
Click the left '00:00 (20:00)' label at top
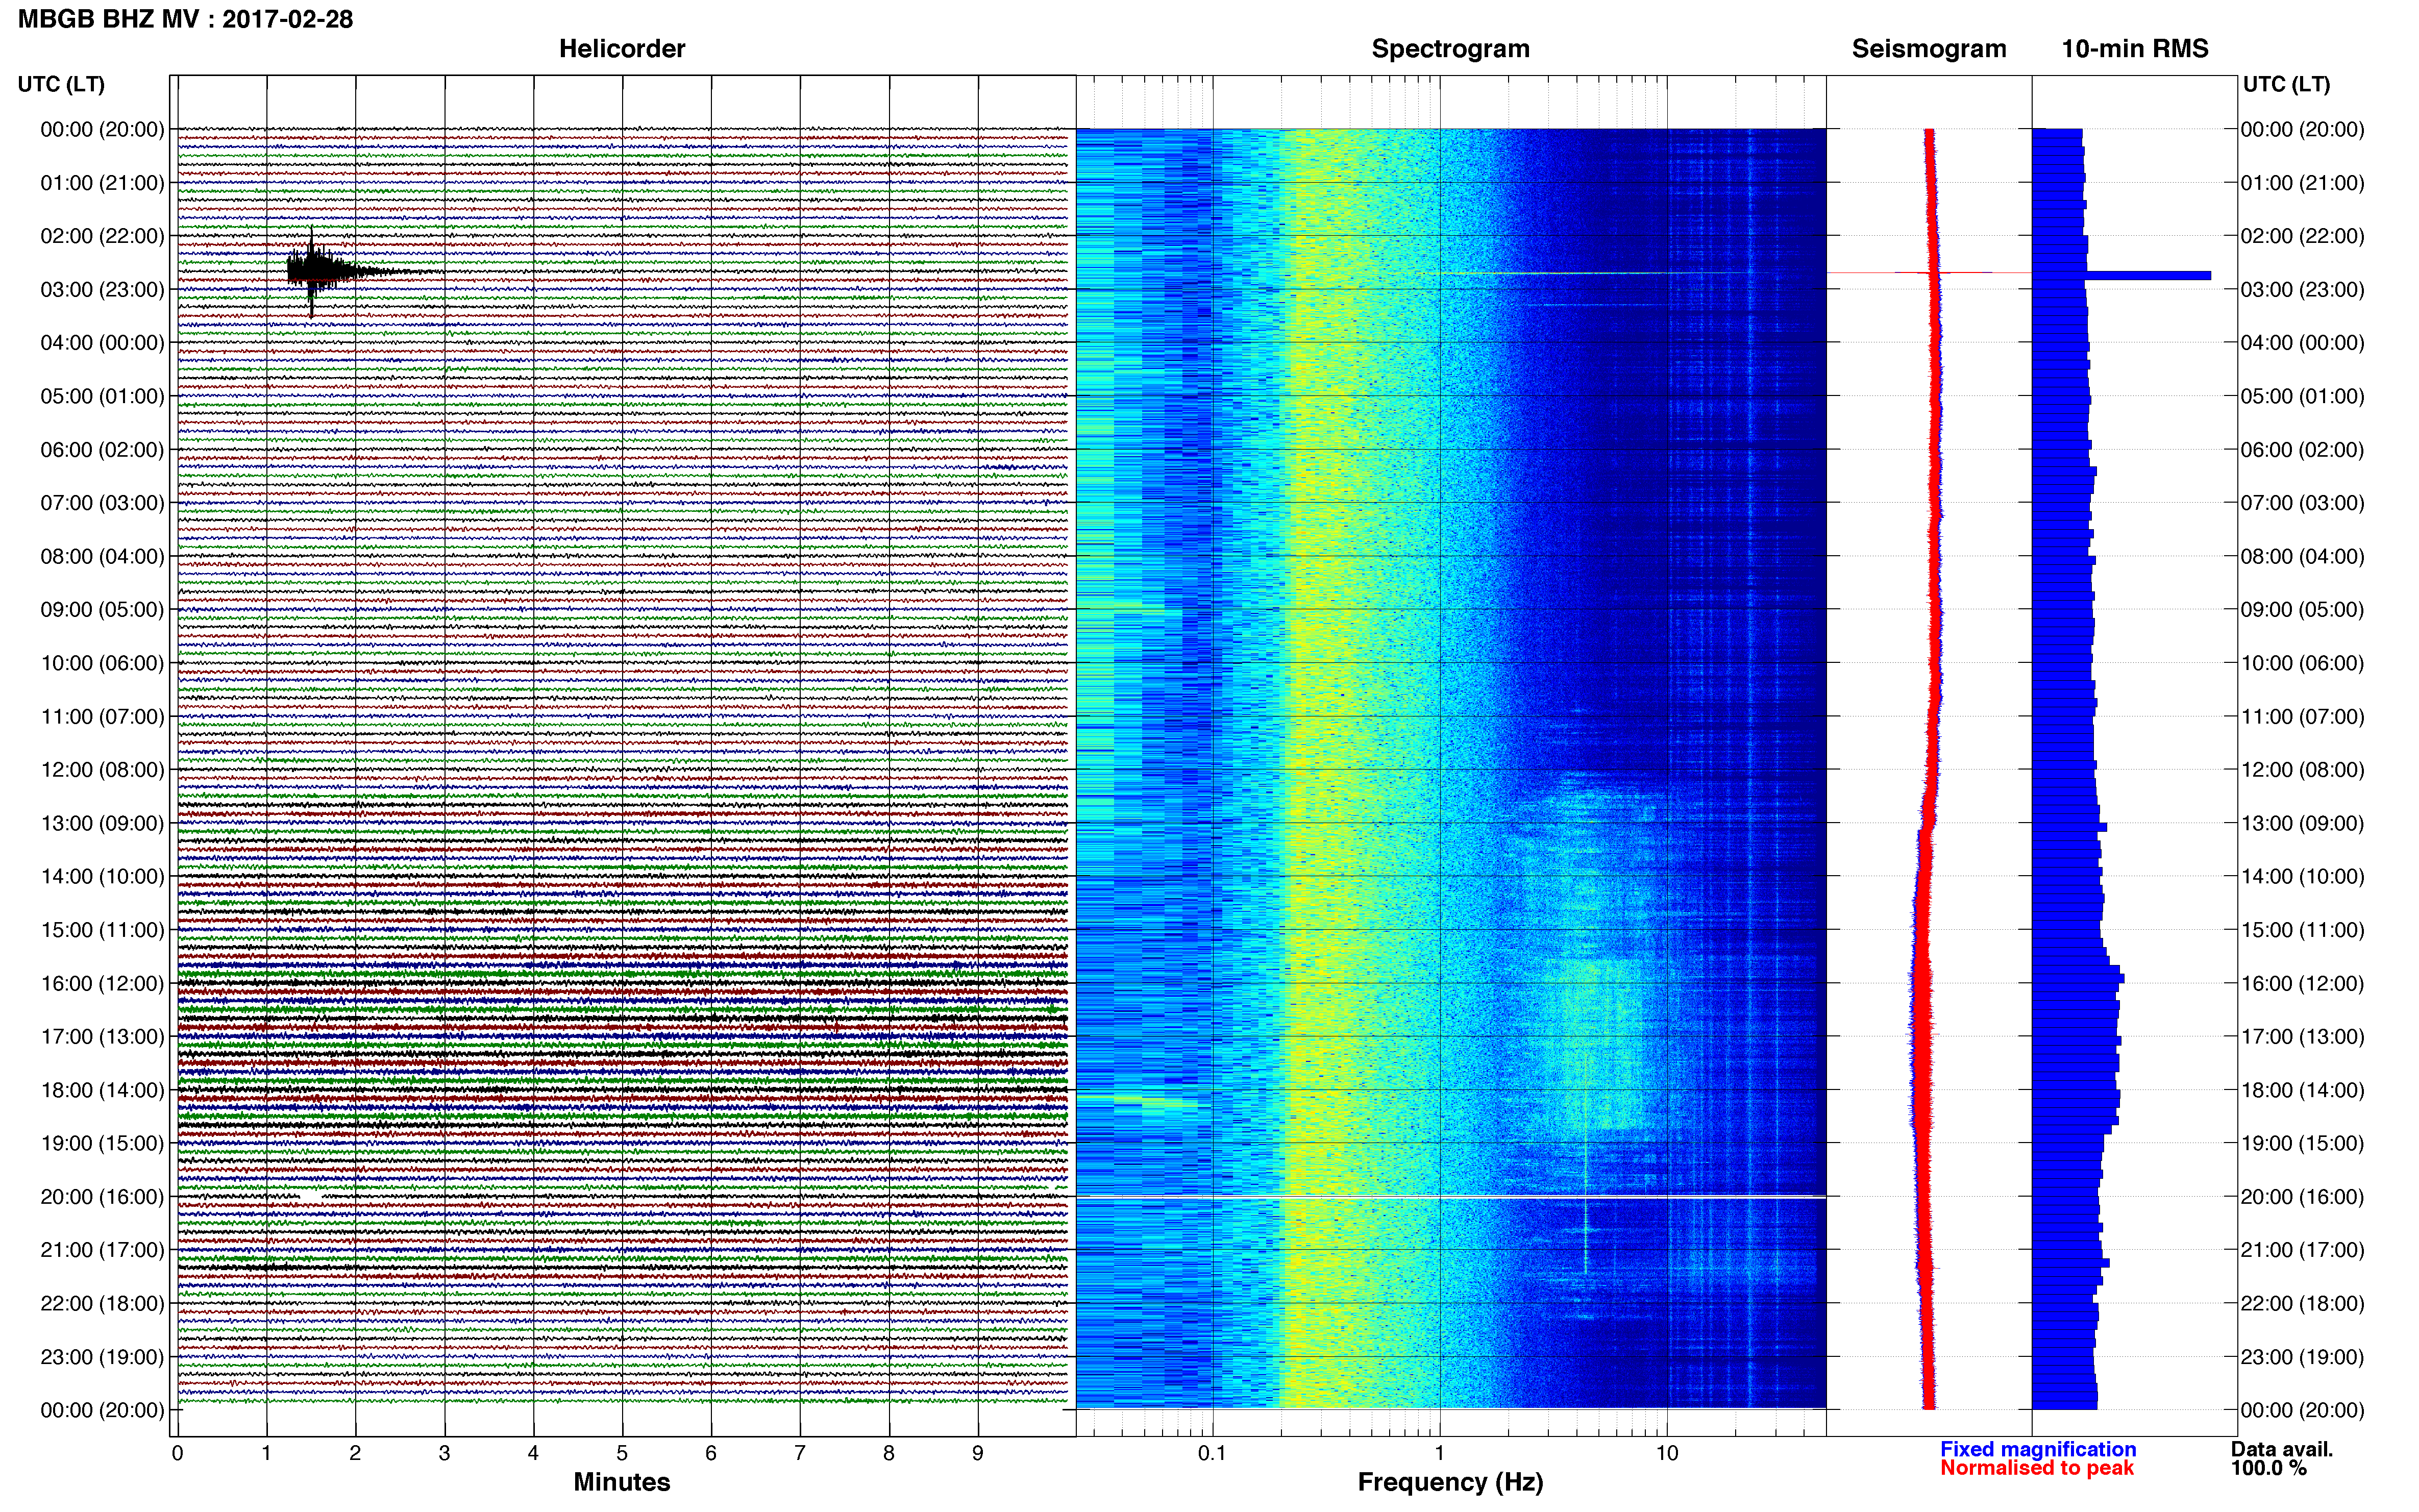(102, 130)
